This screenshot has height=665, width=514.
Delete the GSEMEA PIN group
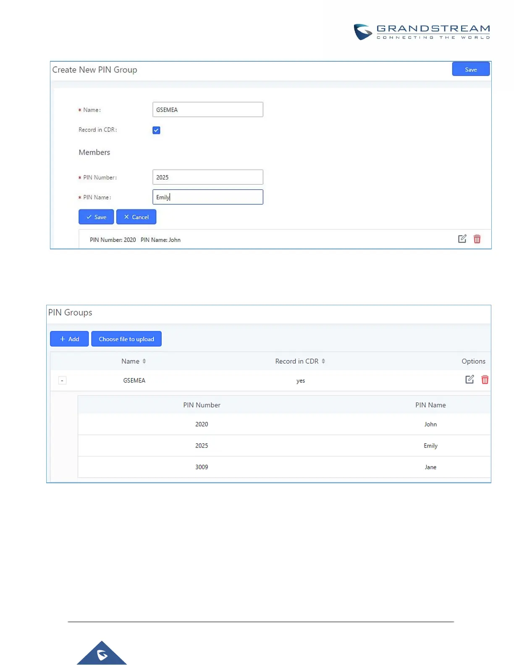tap(485, 380)
